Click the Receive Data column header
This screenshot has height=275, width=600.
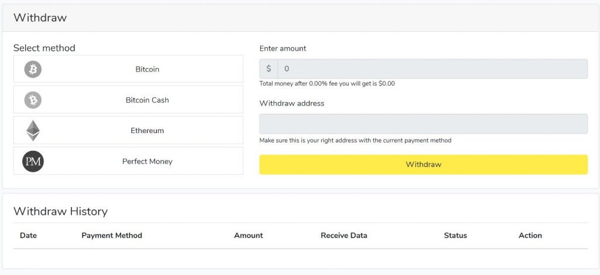344,236
